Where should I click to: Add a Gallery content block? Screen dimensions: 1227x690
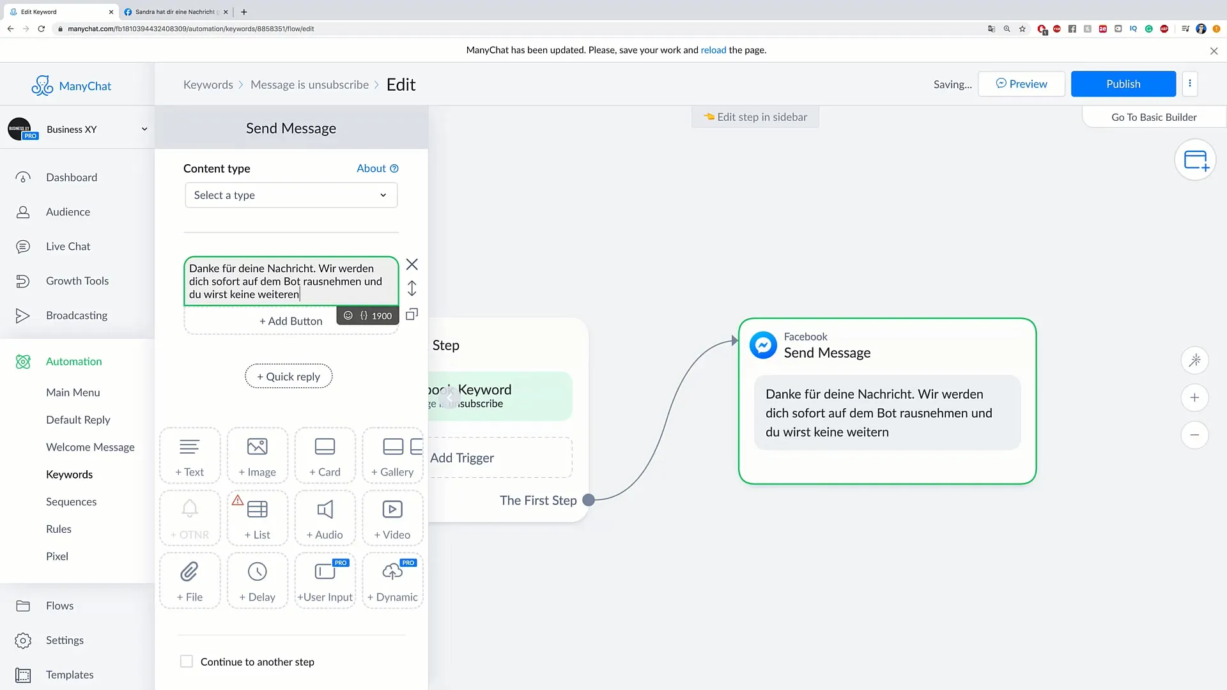pos(392,456)
